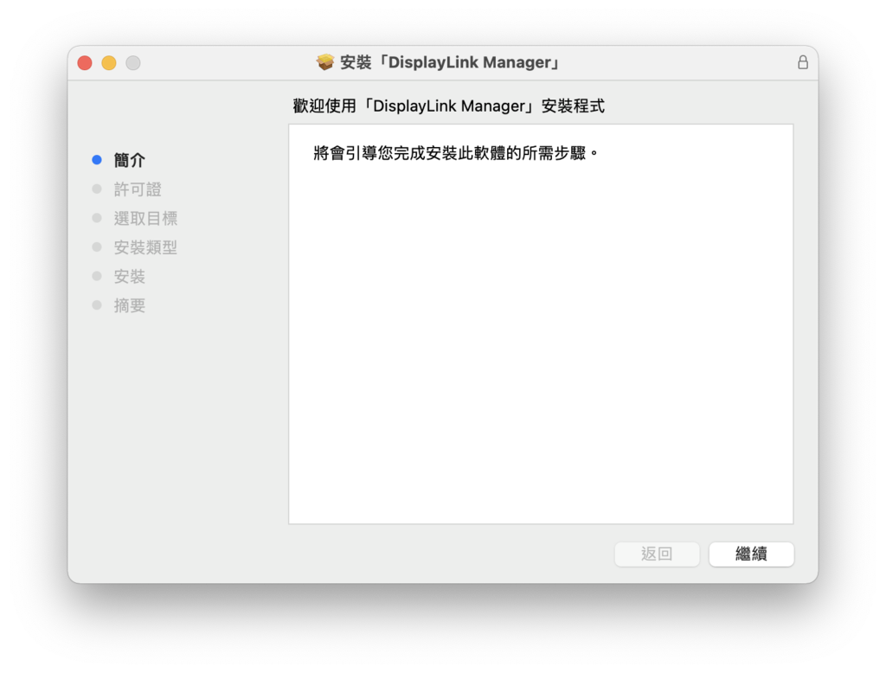Click the bullet beside 安裝類型 step
Screen dimensions: 886x673
click(97, 247)
